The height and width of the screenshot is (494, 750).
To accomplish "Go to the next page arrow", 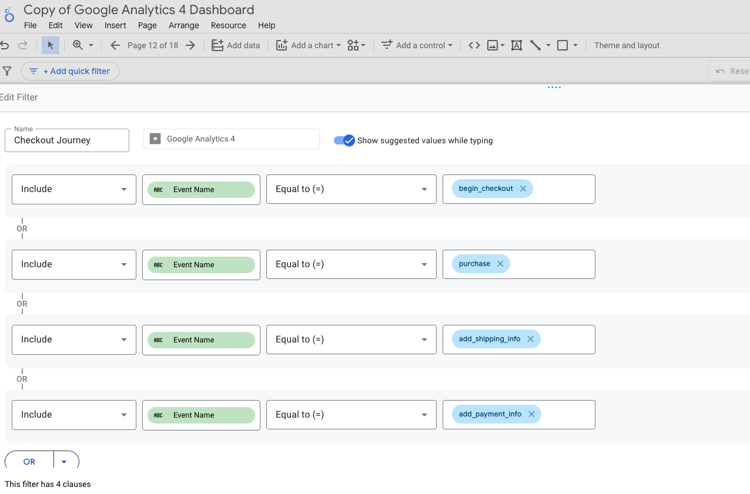I will coord(190,45).
